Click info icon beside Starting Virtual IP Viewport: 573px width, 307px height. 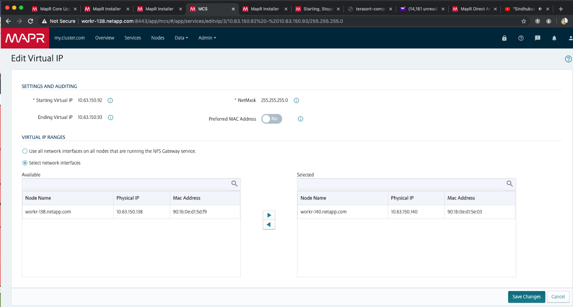pos(110,100)
